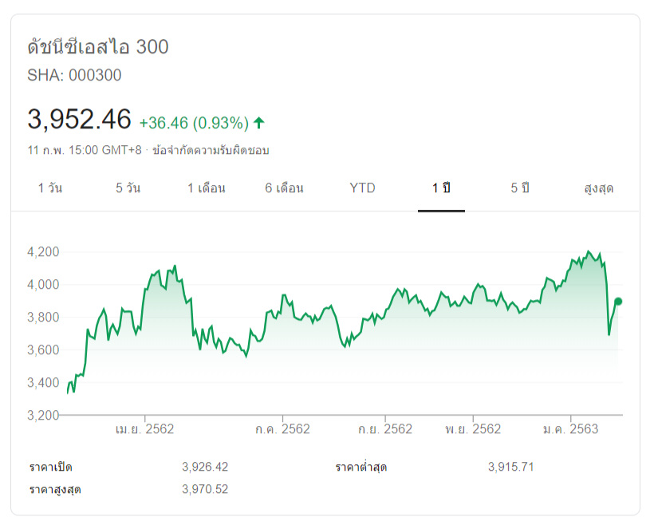The height and width of the screenshot is (529, 654).
Task: Click the green endpoint dot on chart
Action: point(618,301)
